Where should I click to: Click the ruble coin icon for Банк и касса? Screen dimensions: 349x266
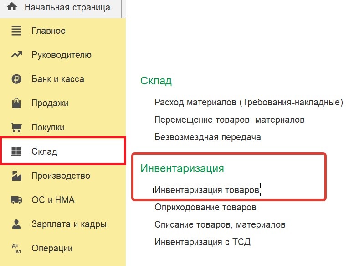(16, 79)
